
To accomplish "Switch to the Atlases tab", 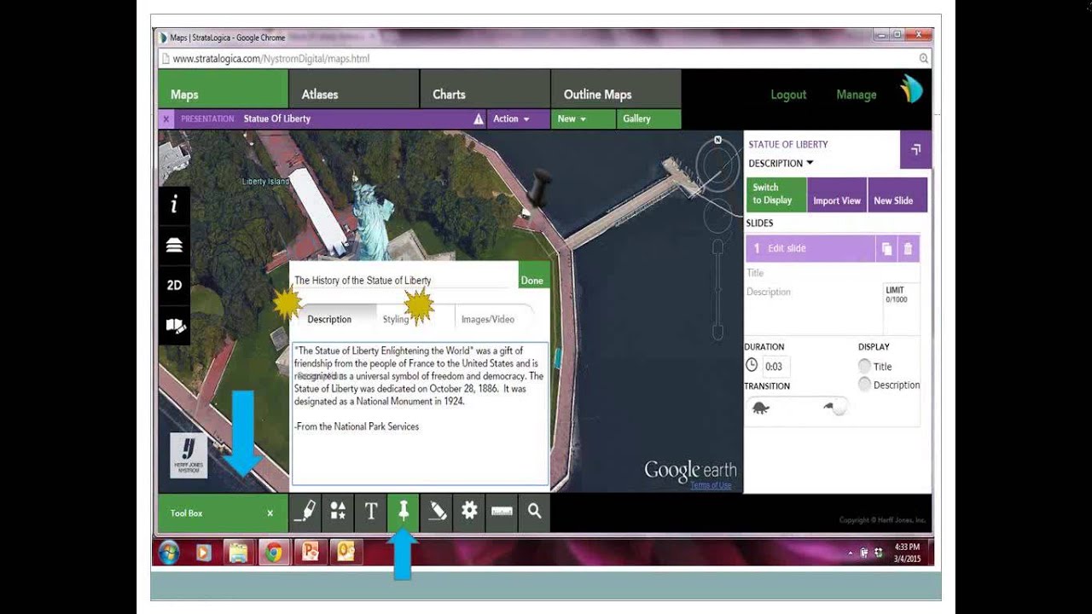I will (353, 90).
